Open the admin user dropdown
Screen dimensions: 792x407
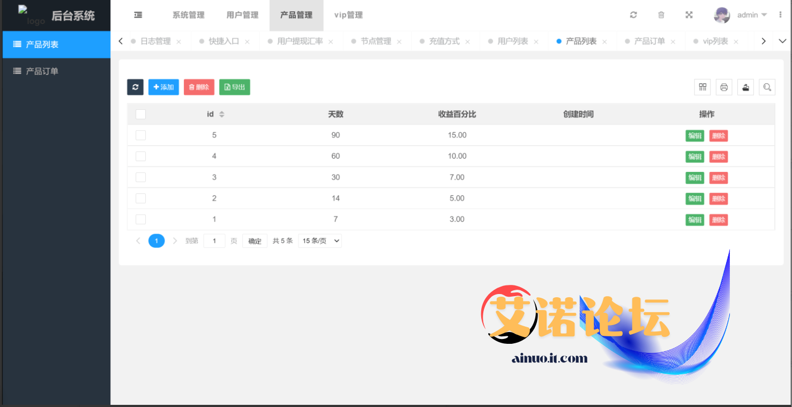click(x=752, y=15)
